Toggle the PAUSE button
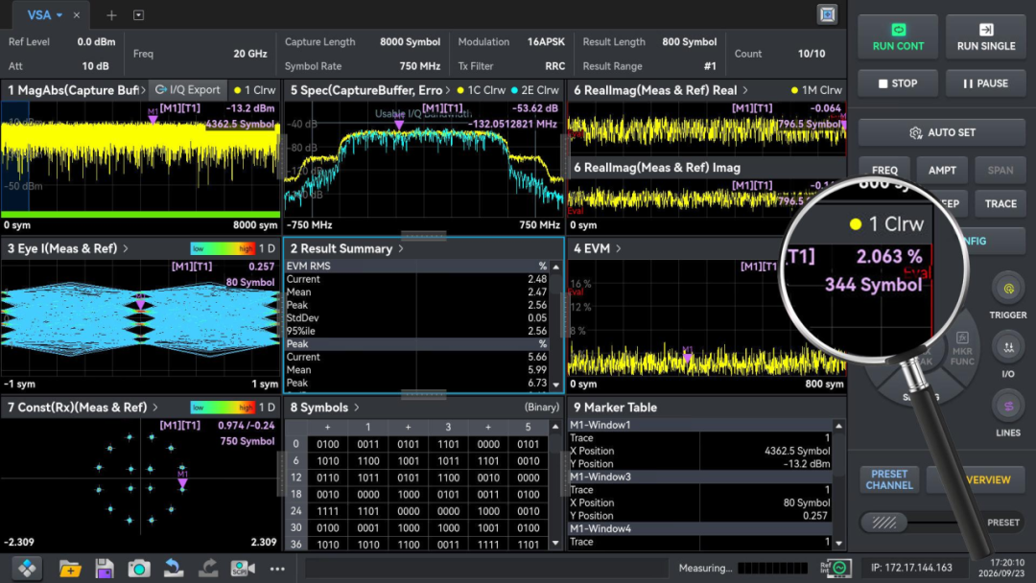This screenshot has width=1036, height=583. click(x=986, y=83)
